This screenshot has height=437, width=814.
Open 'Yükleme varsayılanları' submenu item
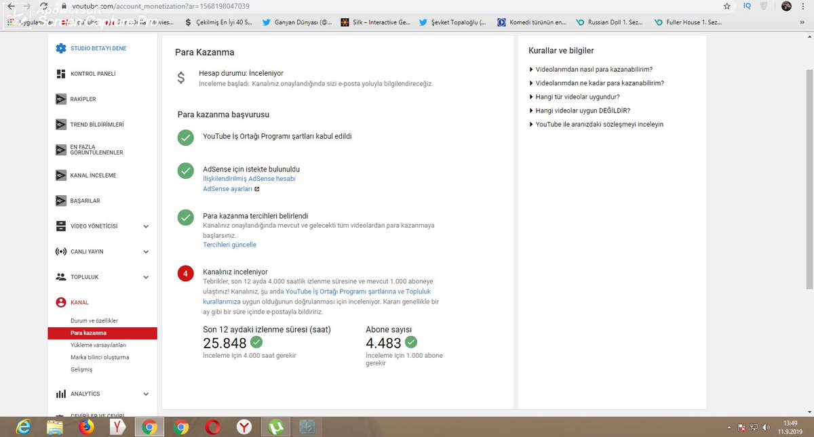tap(98, 345)
